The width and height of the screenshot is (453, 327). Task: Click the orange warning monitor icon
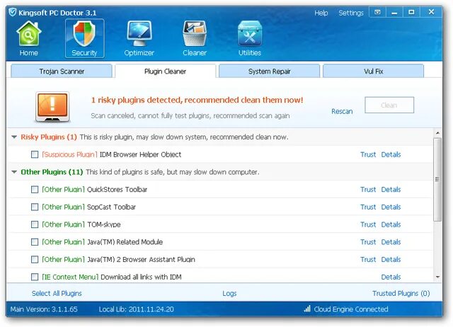(52, 107)
